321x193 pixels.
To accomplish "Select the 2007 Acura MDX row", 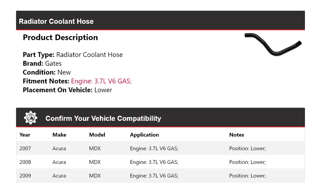I will (160, 148).
